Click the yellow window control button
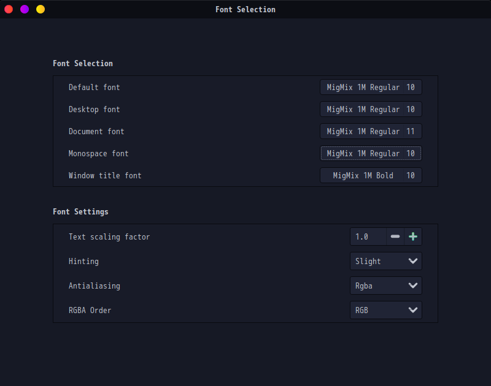Image resolution: width=491 pixels, height=386 pixels. coord(41,9)
